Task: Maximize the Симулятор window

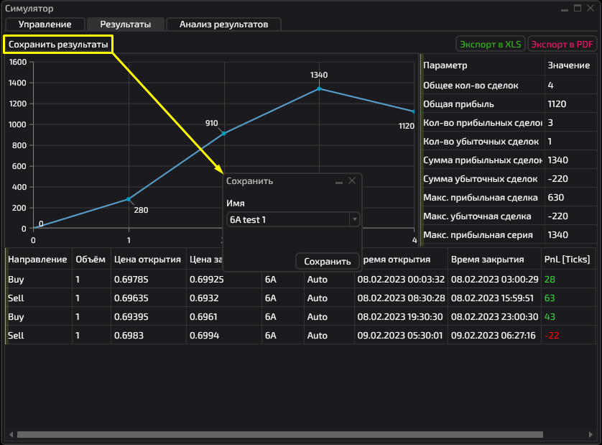Action: pyautogui.click(x=578, y=8)
